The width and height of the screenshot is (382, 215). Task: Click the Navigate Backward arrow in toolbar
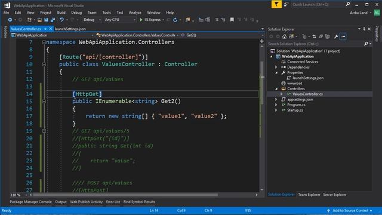10,20
